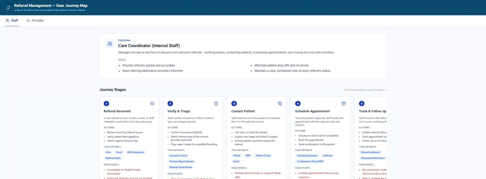Select the Practice Mgmt System tag
The width and height of the screenshot is (486, 179).
tap(182, 161)
